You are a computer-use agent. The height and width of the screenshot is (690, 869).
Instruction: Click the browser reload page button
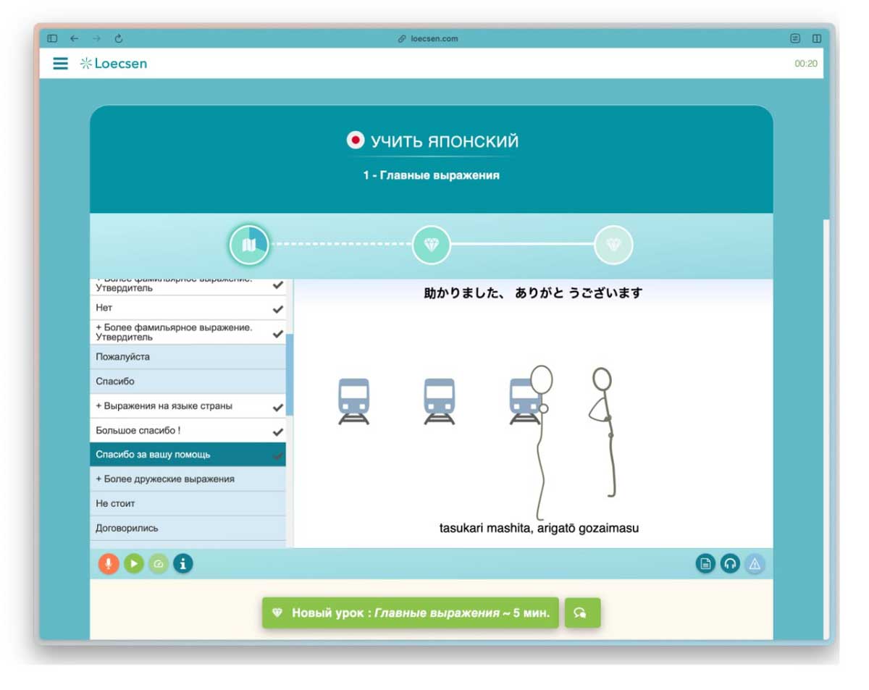pyautogui.click(x=119, y=38)
